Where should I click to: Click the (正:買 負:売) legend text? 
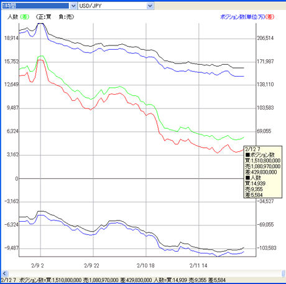(55, 17)
